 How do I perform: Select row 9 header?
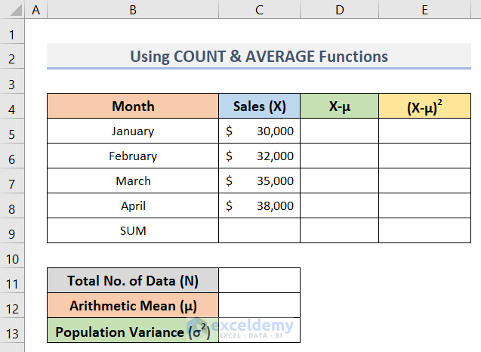pyautogui.click(x=12, y=231)
